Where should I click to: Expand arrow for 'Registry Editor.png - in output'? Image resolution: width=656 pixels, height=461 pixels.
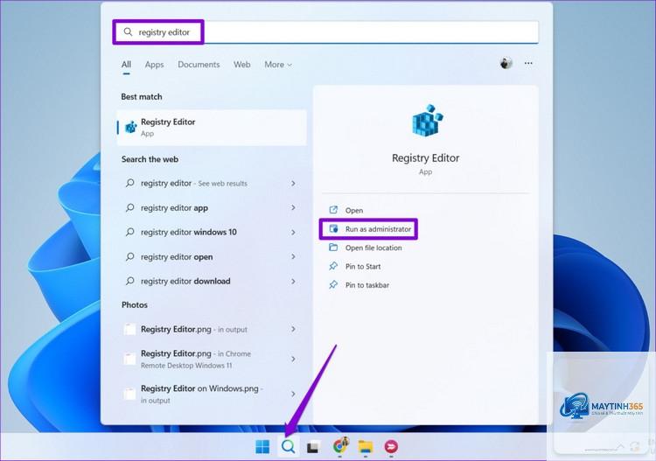[293, 329]
